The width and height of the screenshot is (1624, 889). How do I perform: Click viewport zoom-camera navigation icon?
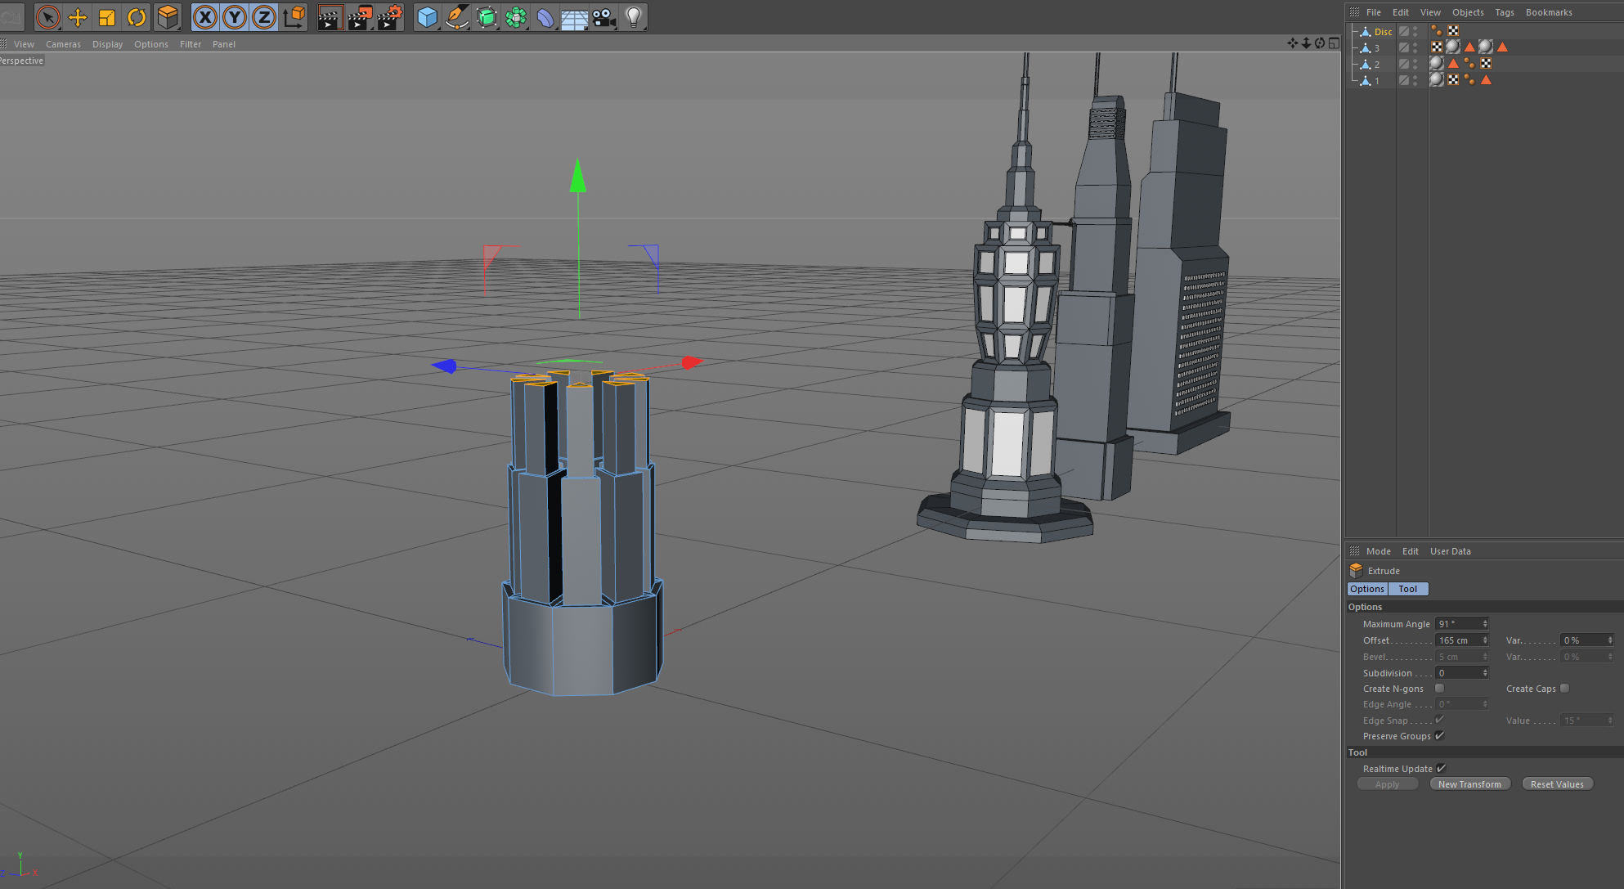click(1306, 43)
